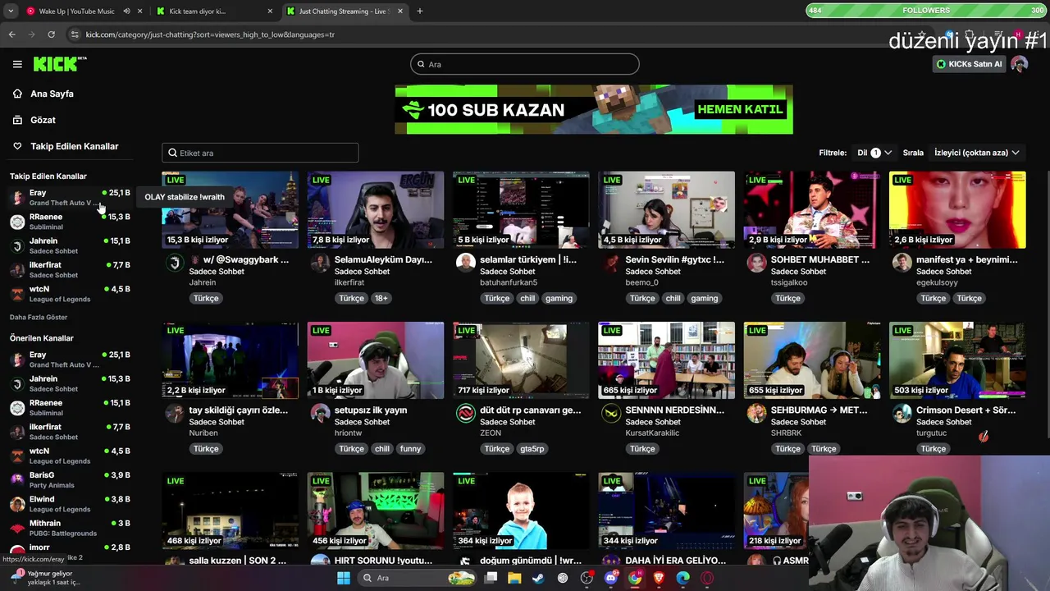
Task: Open Windows Start menu
Action: (x=344, y=578)
